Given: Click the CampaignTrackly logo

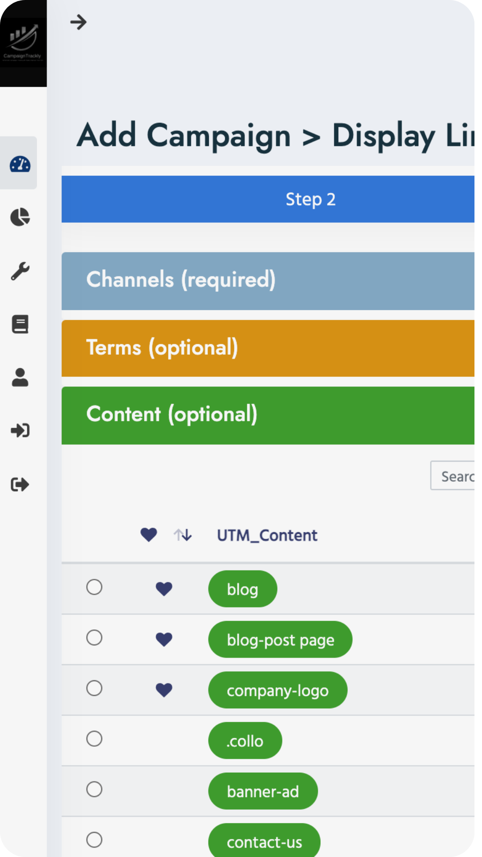Looking at the screenshot, I should (x=22, y=43).
